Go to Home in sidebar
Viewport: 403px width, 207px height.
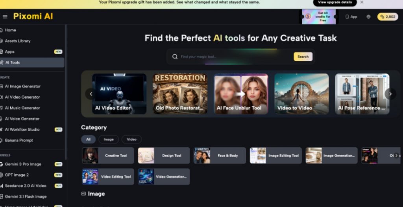click(x=32, y=30)
